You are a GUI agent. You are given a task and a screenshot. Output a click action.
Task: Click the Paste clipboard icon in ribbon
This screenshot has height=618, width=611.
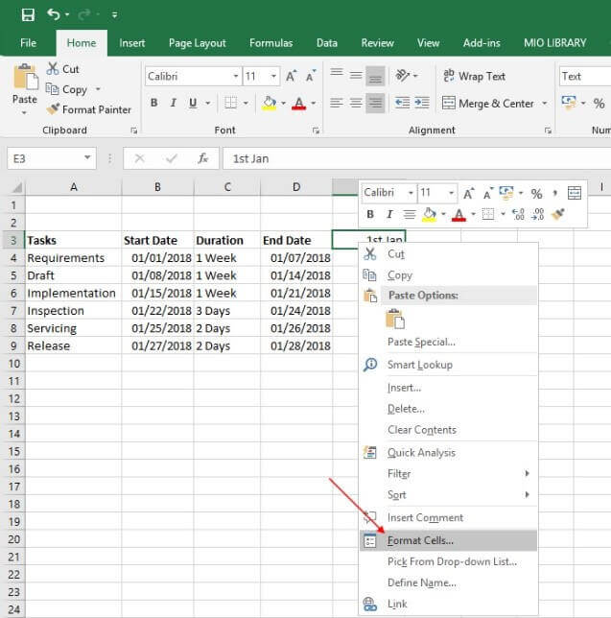[25, 79]
